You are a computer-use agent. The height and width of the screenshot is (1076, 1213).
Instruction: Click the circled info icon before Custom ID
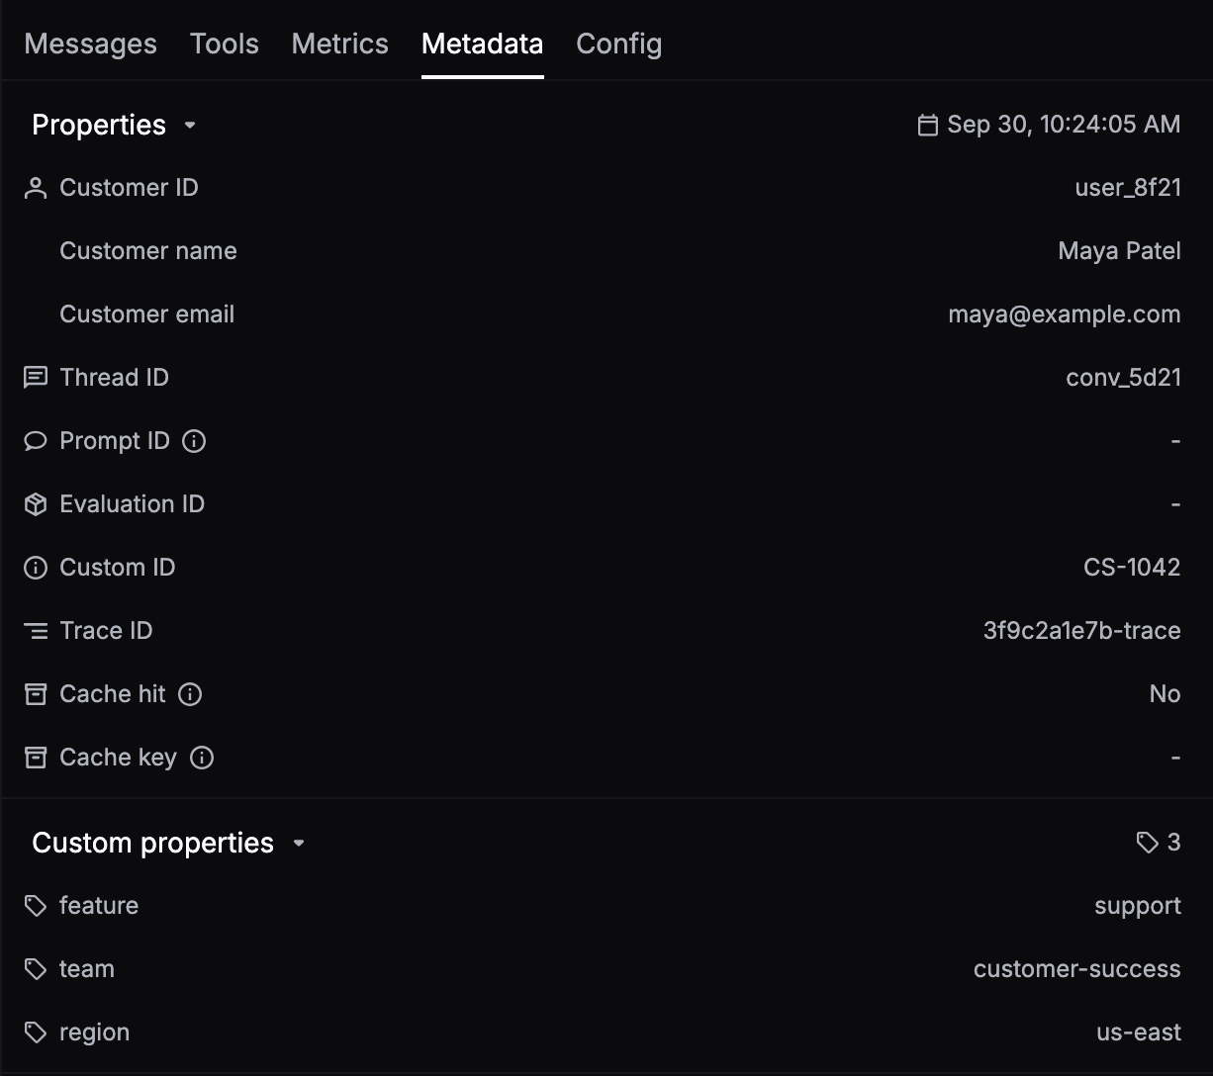[36, 568]
